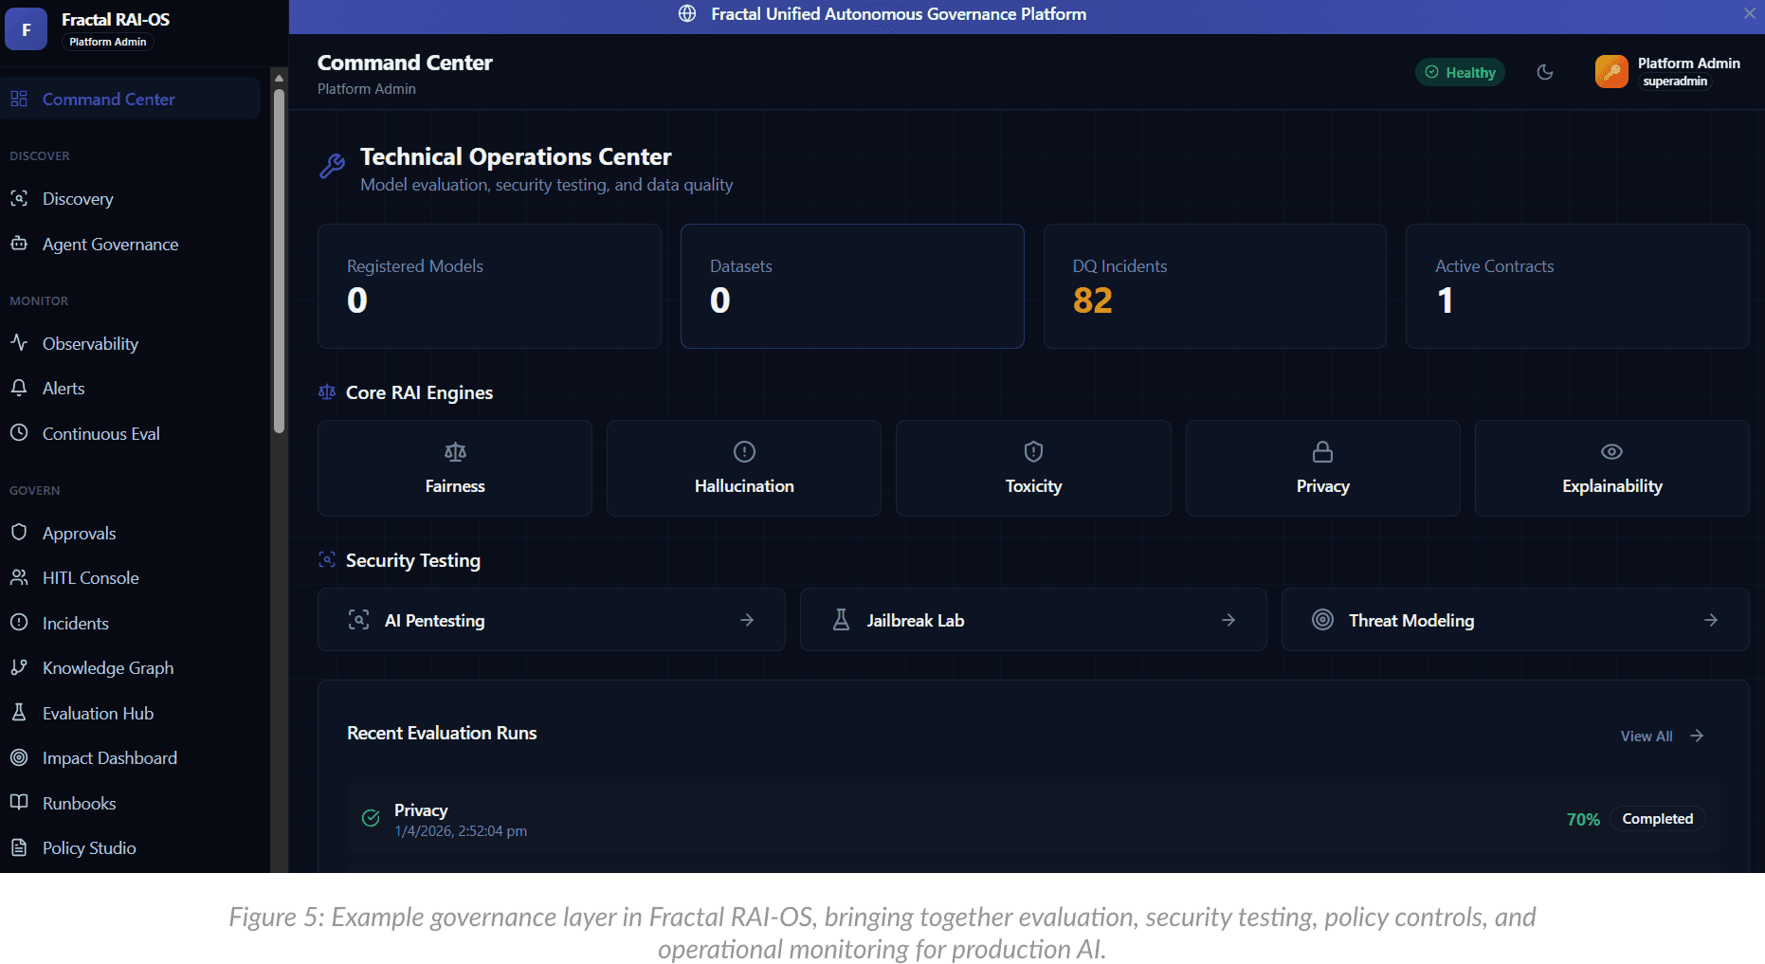1765x964 pixels.
Task: Click the Evaluation Hub flask icon
Action: (x=19, y=712)
